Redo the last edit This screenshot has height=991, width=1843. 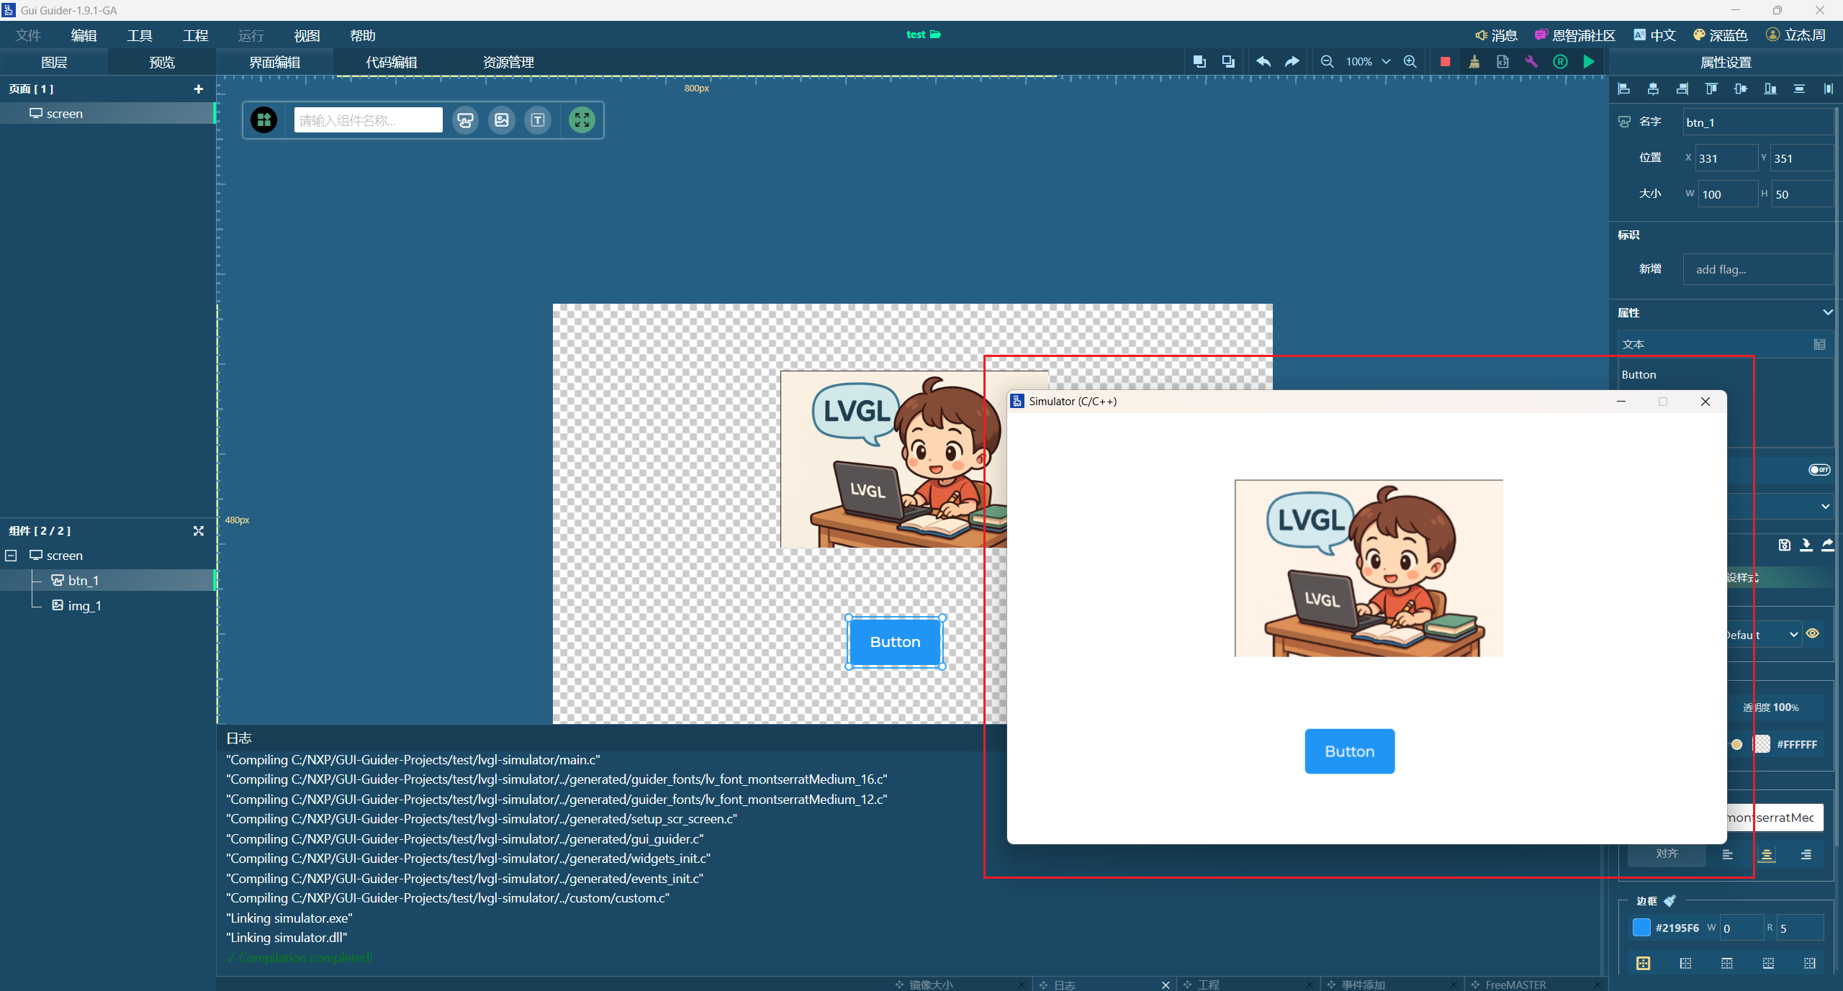(x=1292, y=62)
